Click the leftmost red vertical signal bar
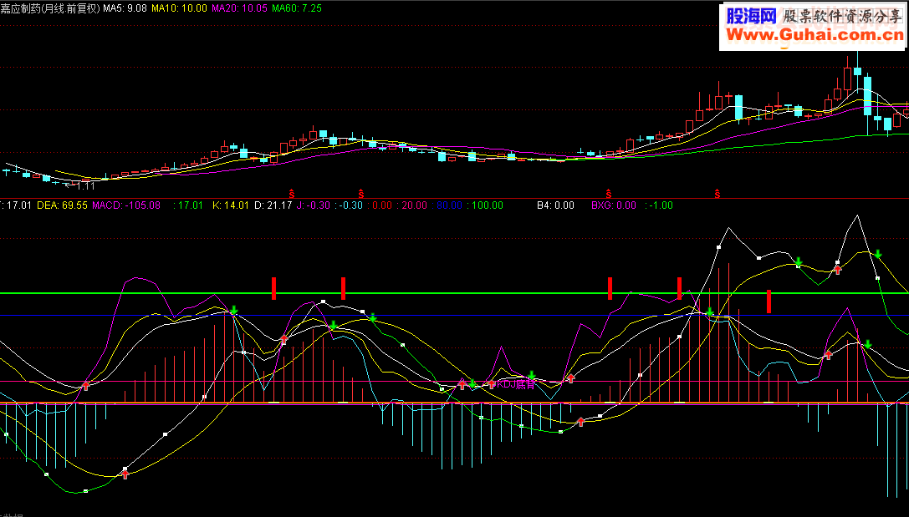This screenshot has height=517, width=909. point(273,288)
